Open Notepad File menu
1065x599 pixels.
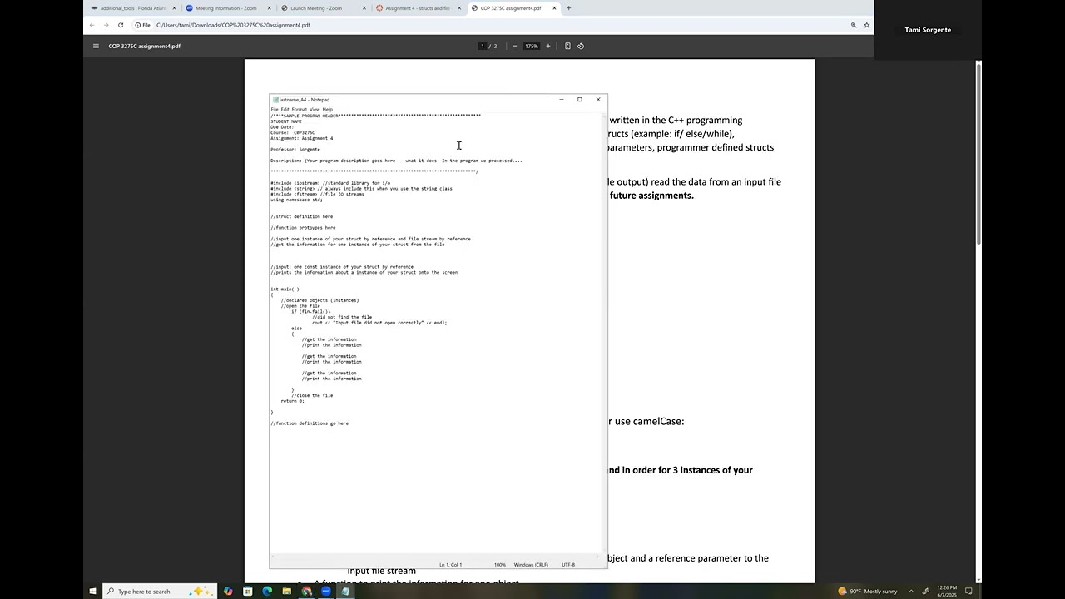275,109
